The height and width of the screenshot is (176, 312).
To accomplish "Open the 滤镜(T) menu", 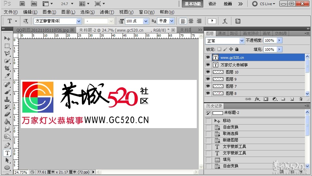I will 107,12.
